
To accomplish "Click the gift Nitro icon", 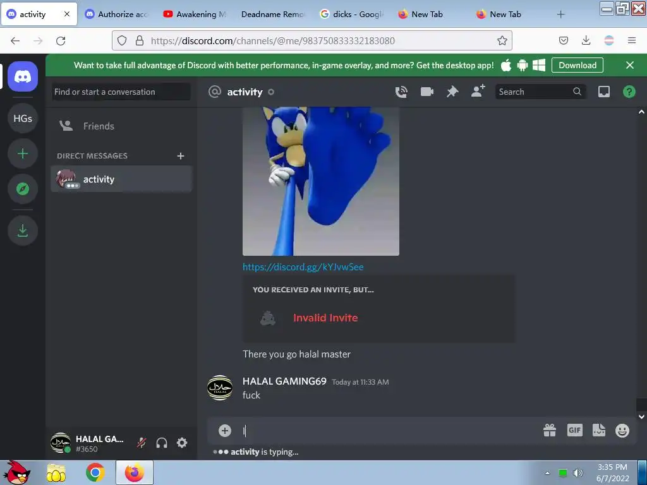I will coord(550,431).
